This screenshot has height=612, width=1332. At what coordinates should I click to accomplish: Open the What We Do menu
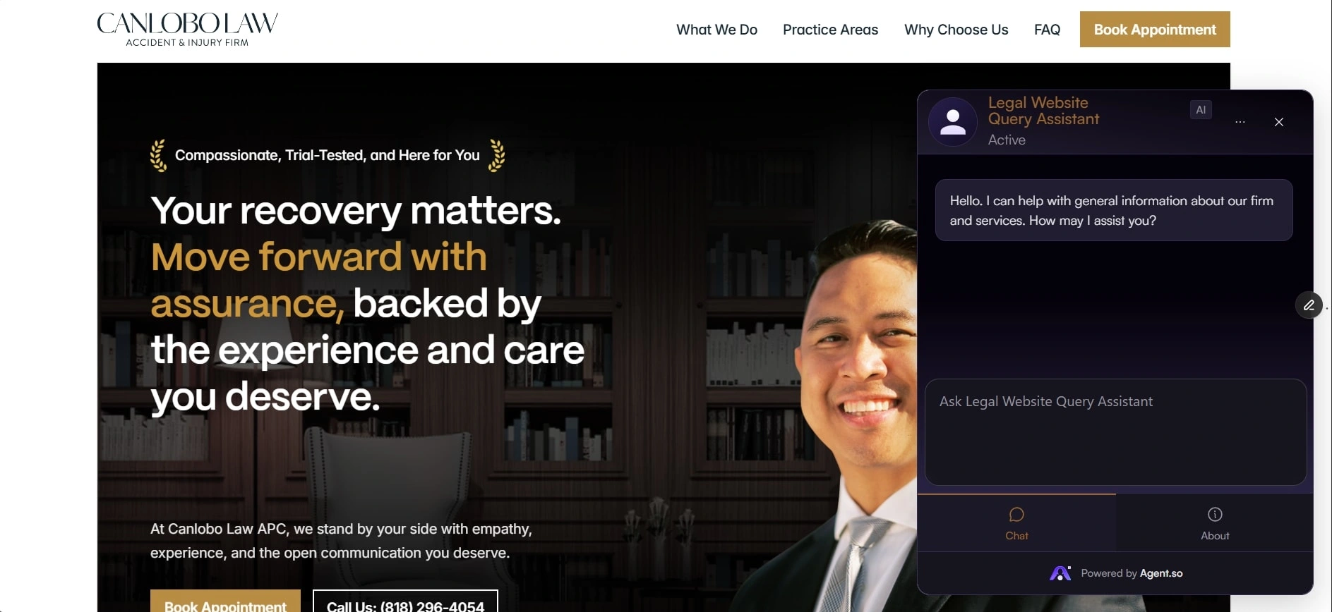click(716, 30)
